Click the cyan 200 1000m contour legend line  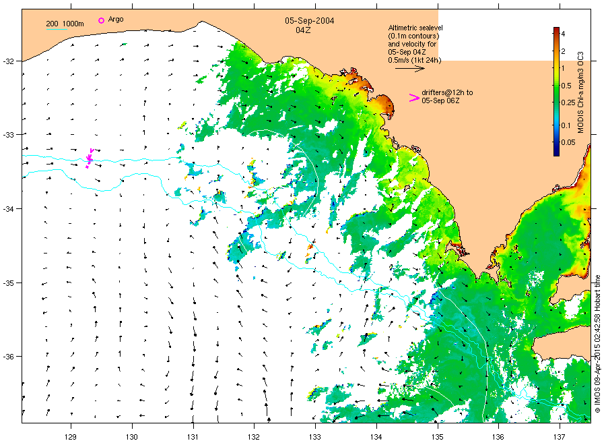click(x=57, y=29)
